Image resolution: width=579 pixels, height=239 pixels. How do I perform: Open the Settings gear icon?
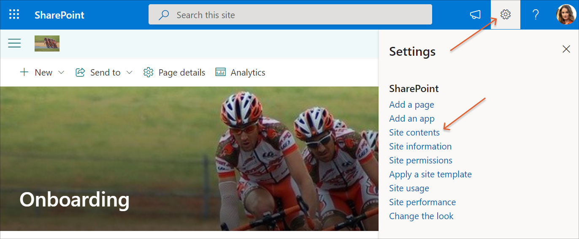pyautogui.click(x=505, y=15)
